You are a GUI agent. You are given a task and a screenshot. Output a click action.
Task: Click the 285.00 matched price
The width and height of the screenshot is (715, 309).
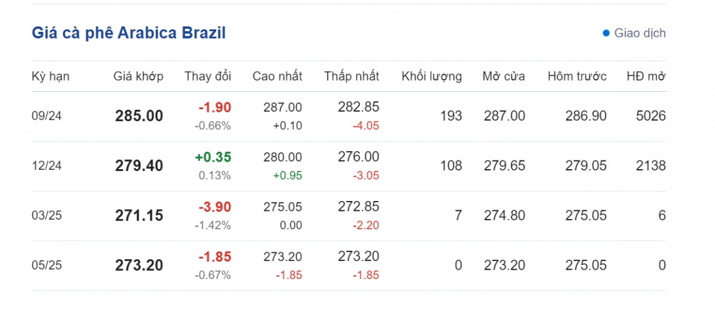[x=139, y=116]
